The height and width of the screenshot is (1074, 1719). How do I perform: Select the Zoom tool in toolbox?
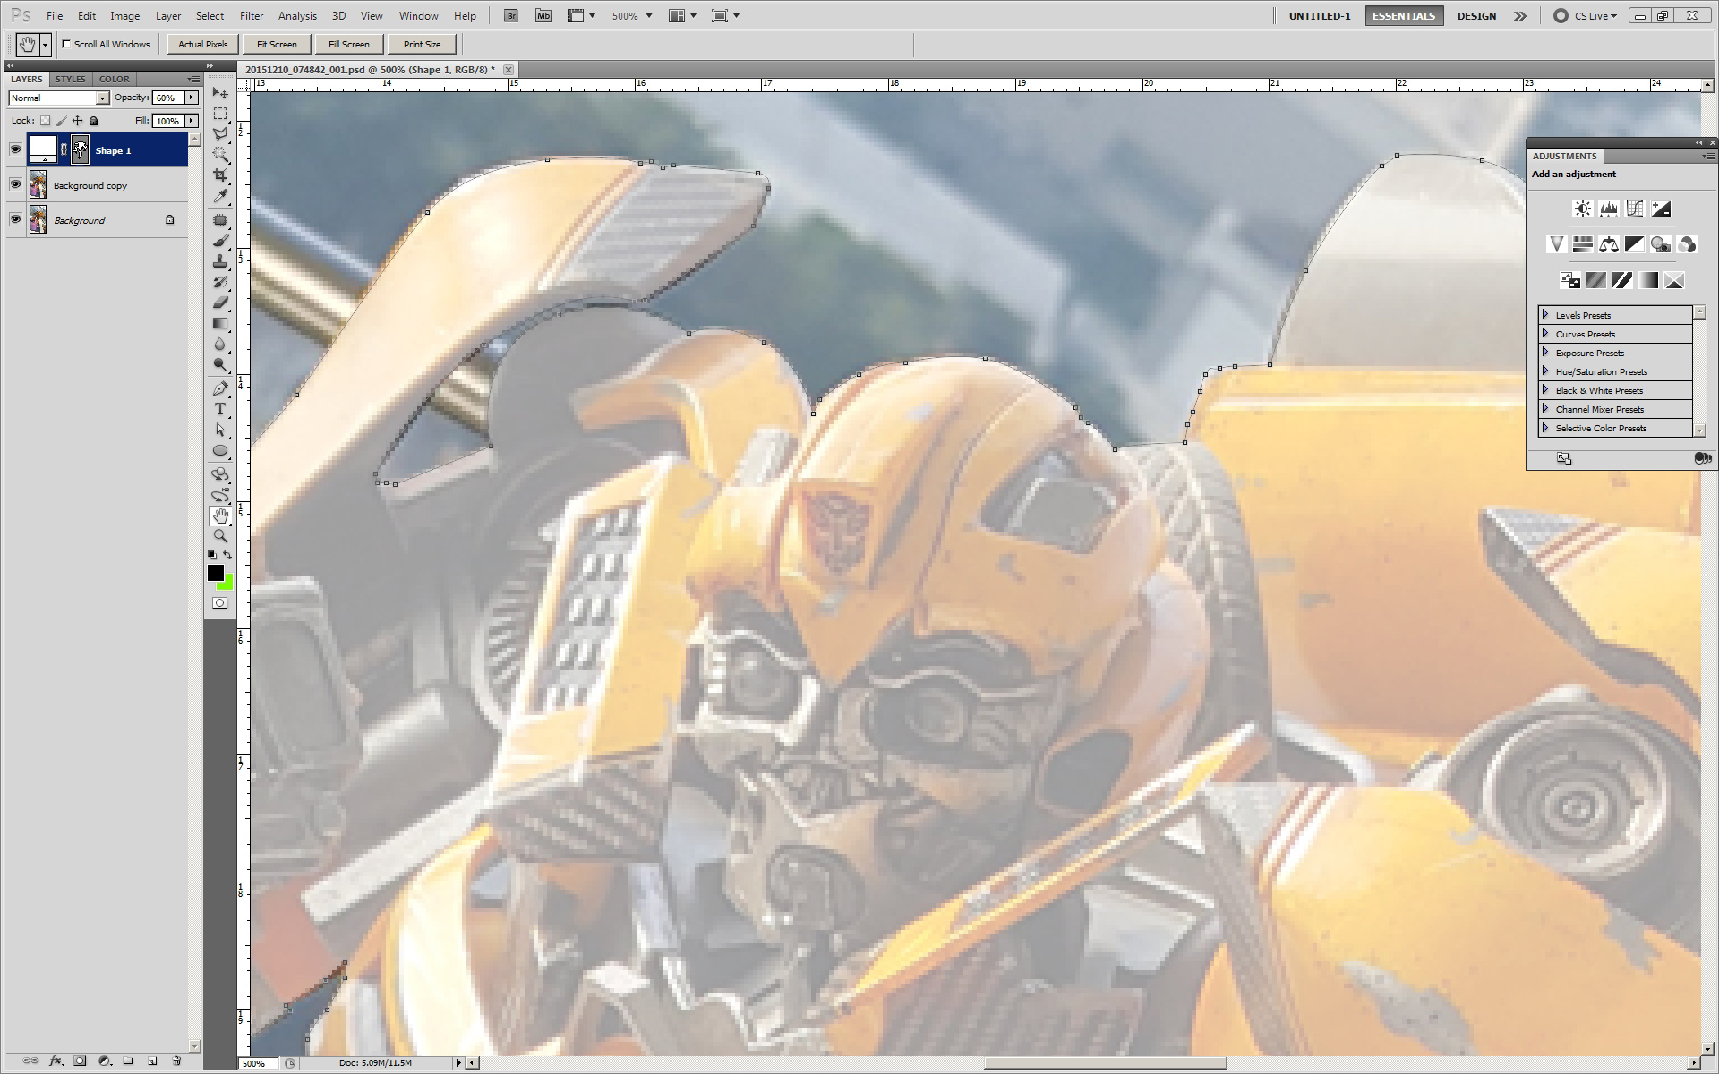pos(220,536)
